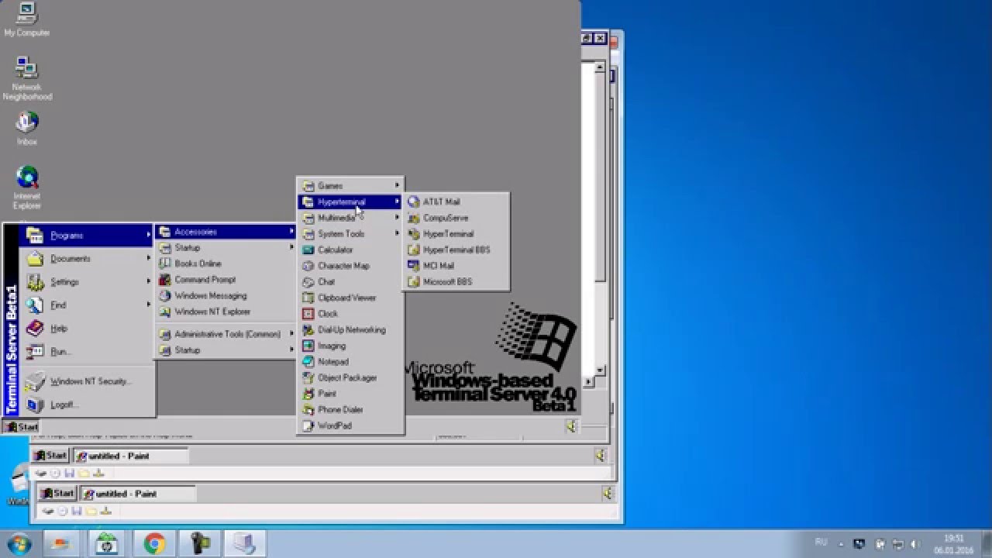Launch Internet Explorer from the desktop
992x558 pixels.
(x=26, y=188)
